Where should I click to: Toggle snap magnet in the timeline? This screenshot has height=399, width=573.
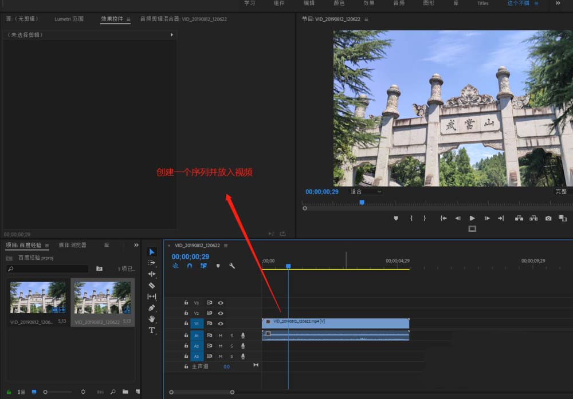190,266
